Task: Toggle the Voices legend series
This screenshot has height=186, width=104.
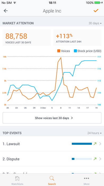Action: [x=64, y=51]
